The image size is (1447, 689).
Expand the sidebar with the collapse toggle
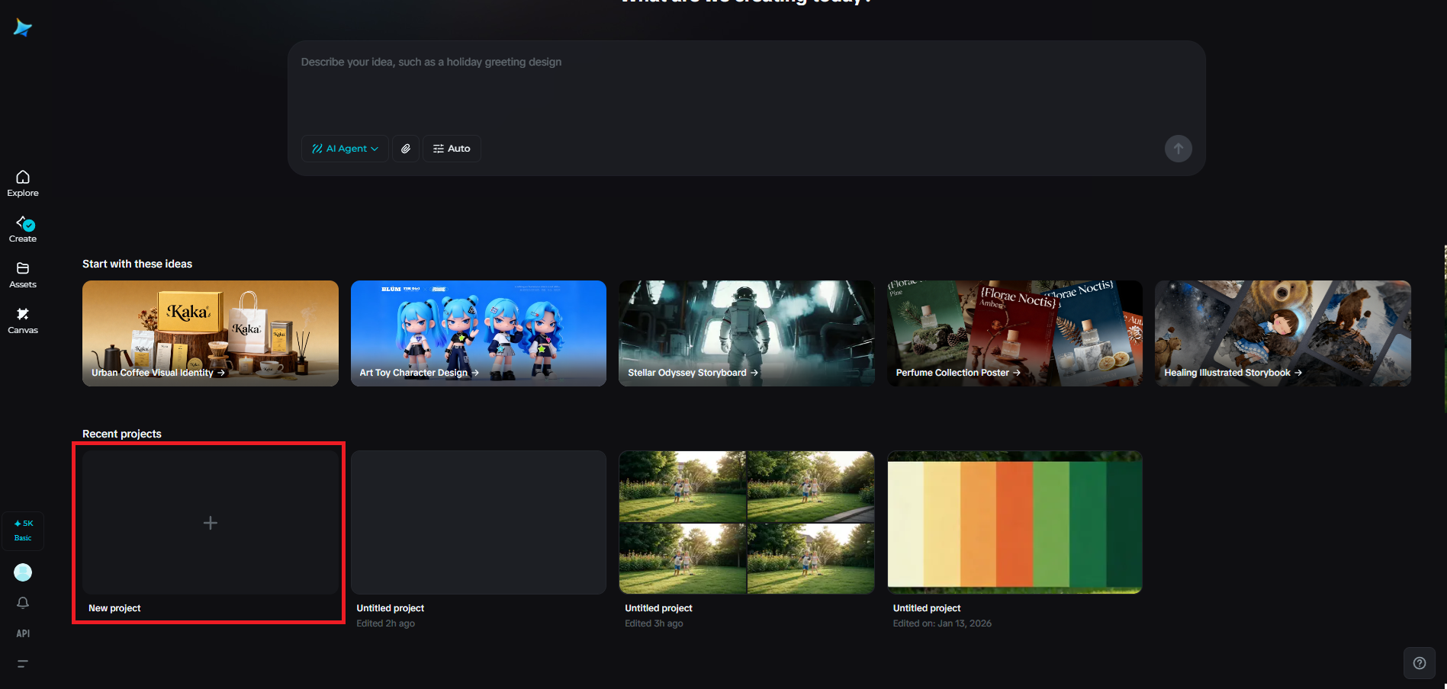click(x=21, y=663)
